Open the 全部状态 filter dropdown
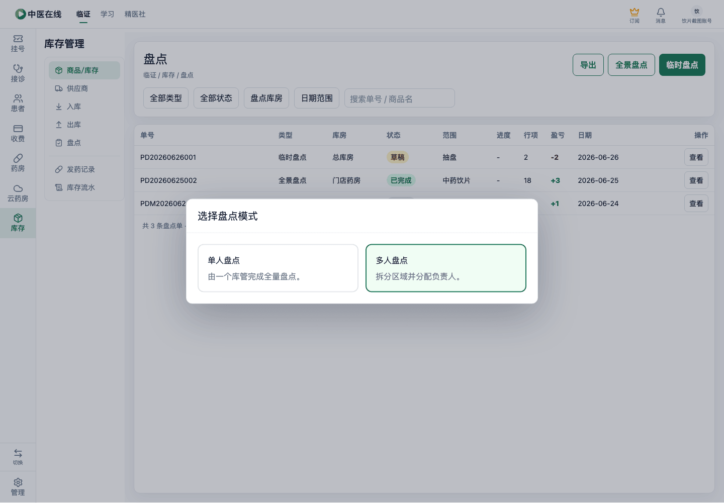 216,98
